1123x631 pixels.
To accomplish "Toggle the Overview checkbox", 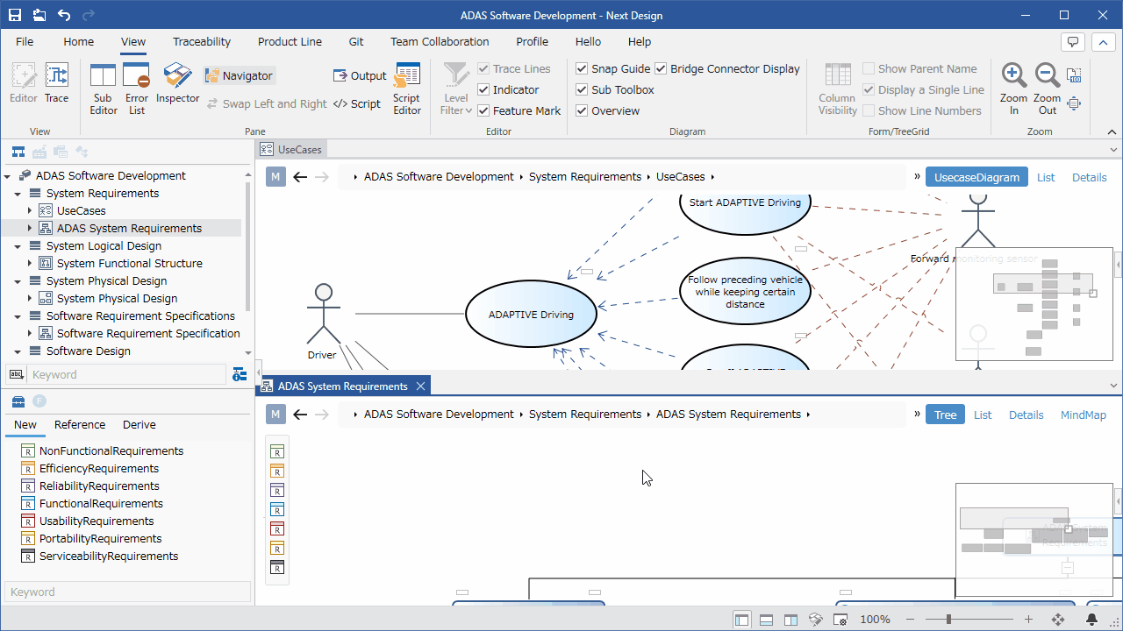I will (582, 110).
